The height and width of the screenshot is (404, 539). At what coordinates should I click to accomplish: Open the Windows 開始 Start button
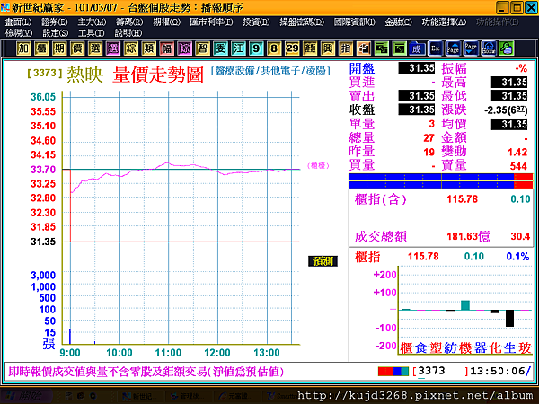(x=27, y=396)
